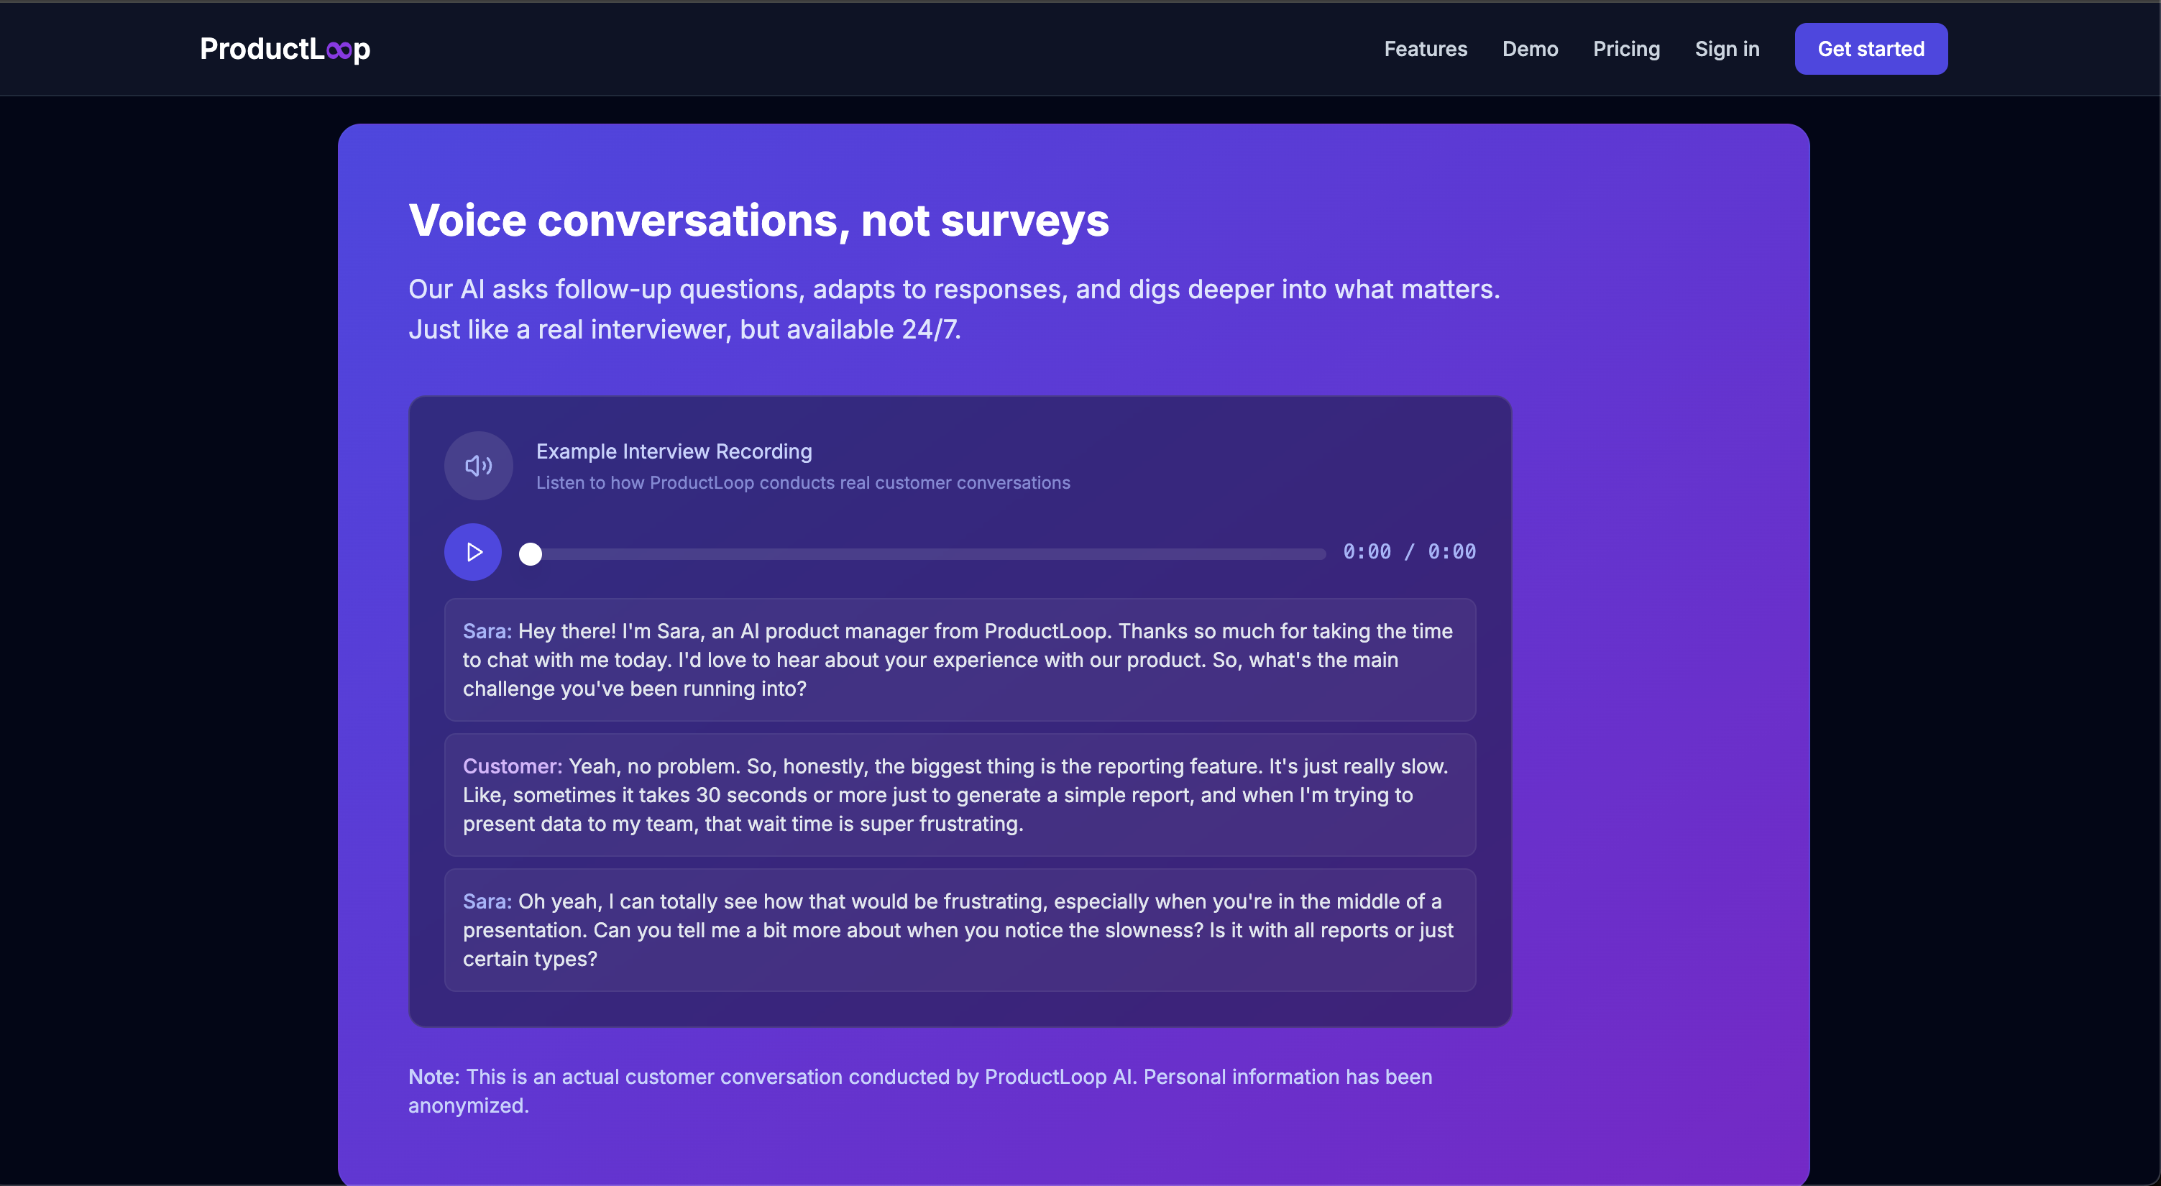The height and width of the screenshot is (1186, 2161).
Task: Click the Voice conversations heading
Action: click(x=758, y=220)
